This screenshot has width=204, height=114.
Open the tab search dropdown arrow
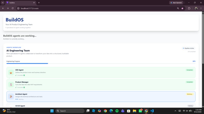pyautogui.click(x=3, y=3)
